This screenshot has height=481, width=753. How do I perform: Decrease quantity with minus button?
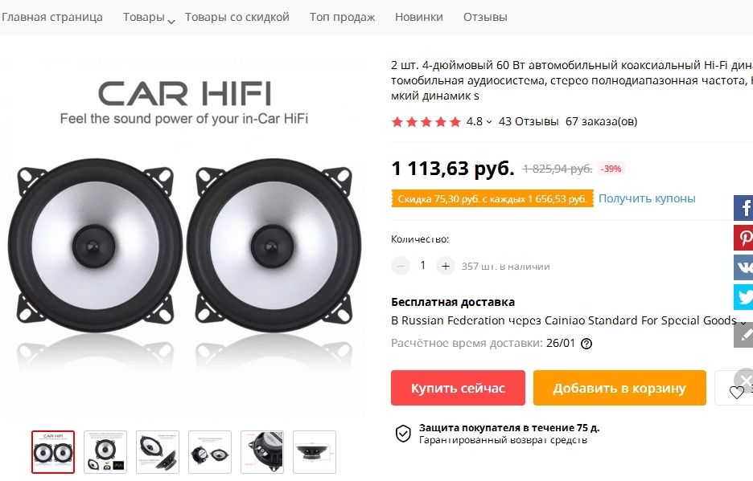click(401, 266)
